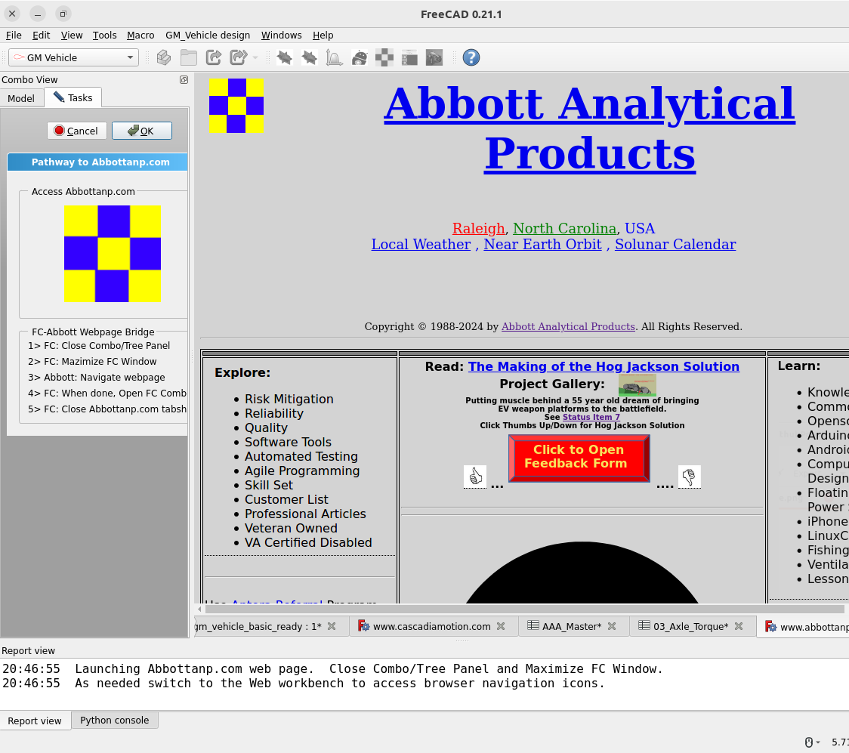Screen dimensions: 849x753
Task: Close the www.cascadiamotion.com tab
Action: (x=502, y=626)
